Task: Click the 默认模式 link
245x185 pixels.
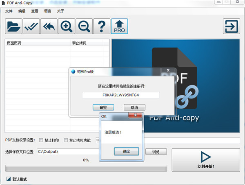Action: [x=20, y=179]
